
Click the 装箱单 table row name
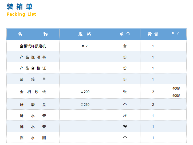pos(33,79)
